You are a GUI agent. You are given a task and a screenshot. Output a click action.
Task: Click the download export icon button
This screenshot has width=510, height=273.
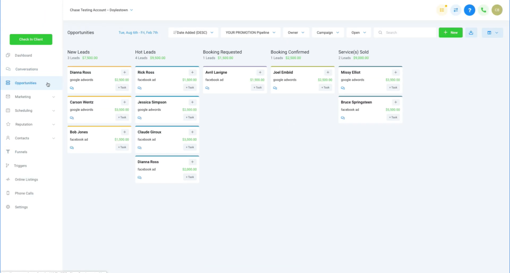471,32
